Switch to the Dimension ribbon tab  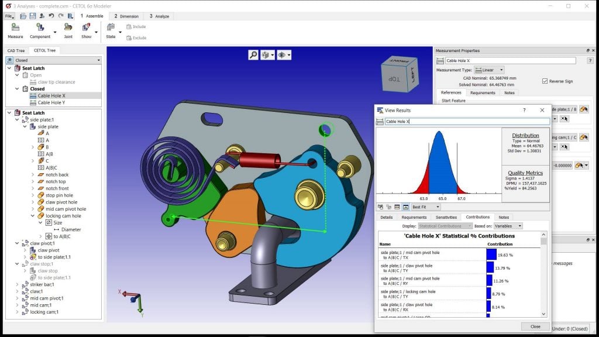(x=127, y=16)
